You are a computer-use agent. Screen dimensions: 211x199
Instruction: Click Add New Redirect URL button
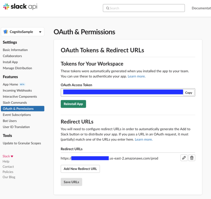coord(80,169)
